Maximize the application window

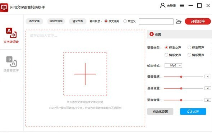coord(199,5)
